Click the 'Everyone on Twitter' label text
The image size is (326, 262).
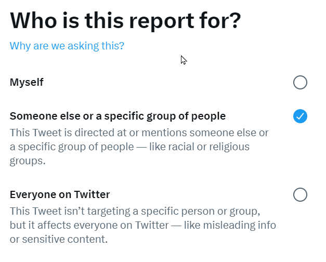coord(60,194)
